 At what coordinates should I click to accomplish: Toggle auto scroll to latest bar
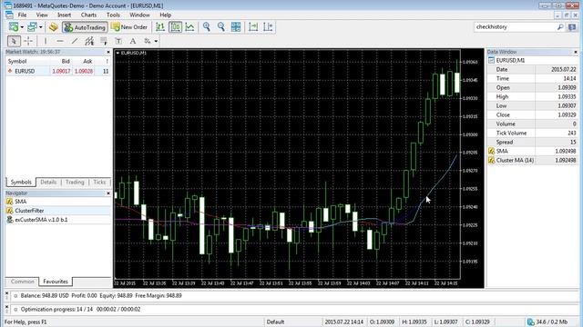pos(253,26)
